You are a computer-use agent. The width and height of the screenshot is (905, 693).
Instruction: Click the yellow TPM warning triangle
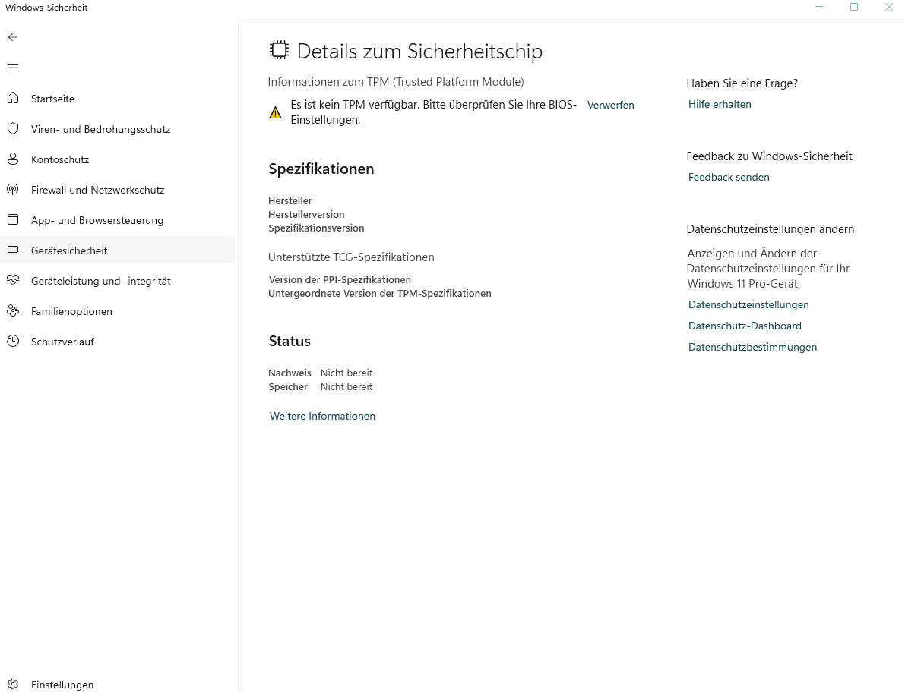275,112
